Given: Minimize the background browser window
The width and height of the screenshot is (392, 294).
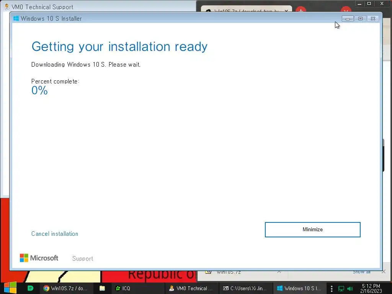Looking at the screenshot, I should 359,3.
